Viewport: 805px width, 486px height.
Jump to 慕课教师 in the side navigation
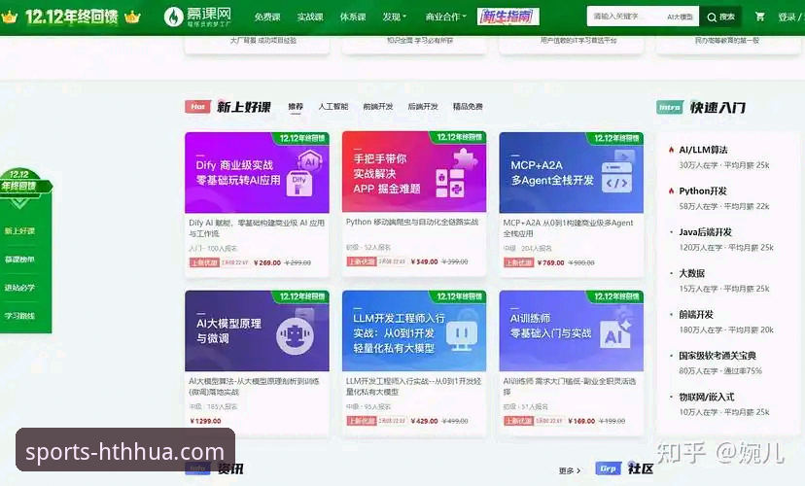tap(19, 260)
